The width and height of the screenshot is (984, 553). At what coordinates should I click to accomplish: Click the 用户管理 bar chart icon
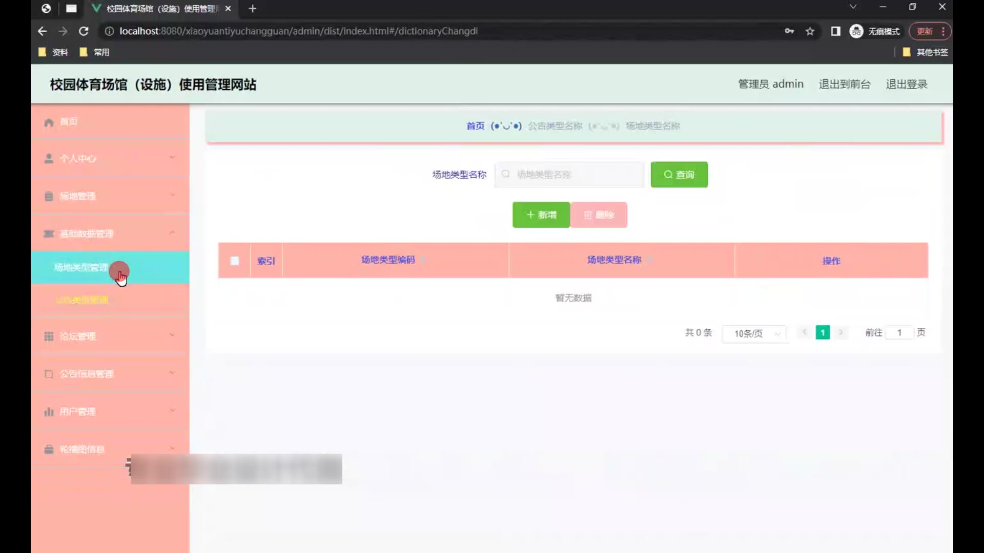(x=49, y=412)
